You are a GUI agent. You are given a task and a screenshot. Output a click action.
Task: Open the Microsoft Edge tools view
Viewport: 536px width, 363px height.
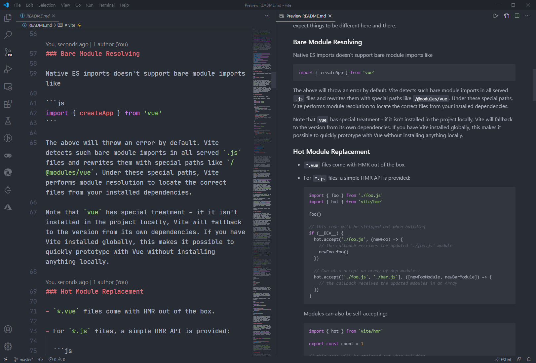[x=8, y=172]
